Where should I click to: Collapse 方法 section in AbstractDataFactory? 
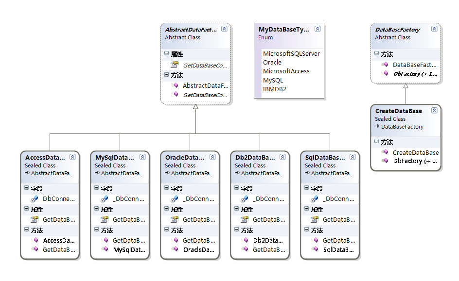(x=167, y=74)
